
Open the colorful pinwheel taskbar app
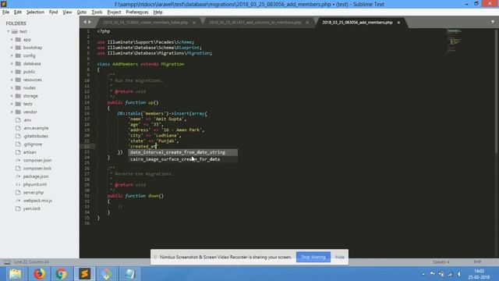pos(107,274)
